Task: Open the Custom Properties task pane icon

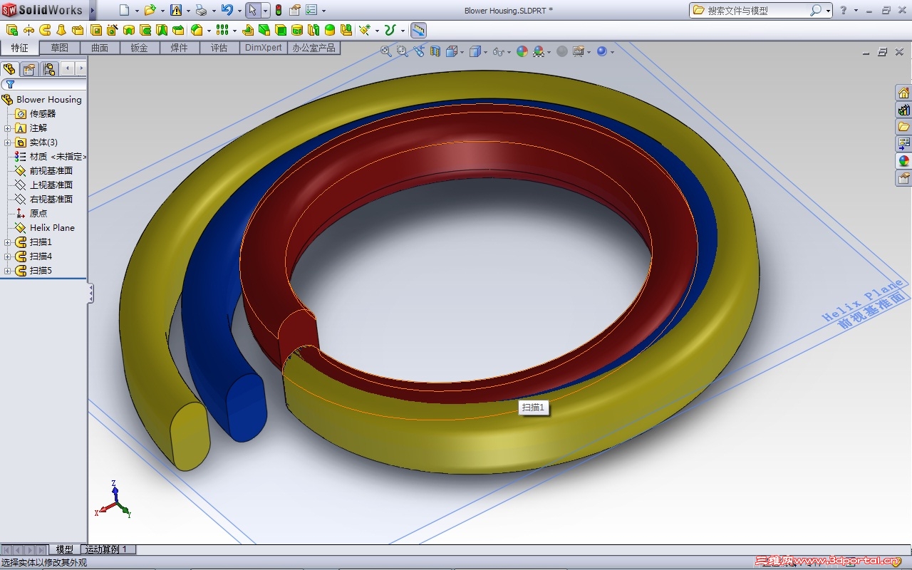Action: pyautogui.click(x=903, y=178)
